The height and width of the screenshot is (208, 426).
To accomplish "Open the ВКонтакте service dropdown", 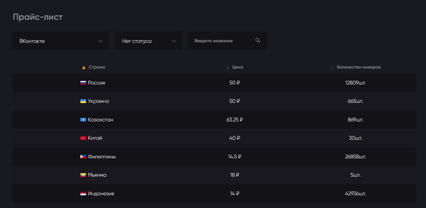I will 61,41.
